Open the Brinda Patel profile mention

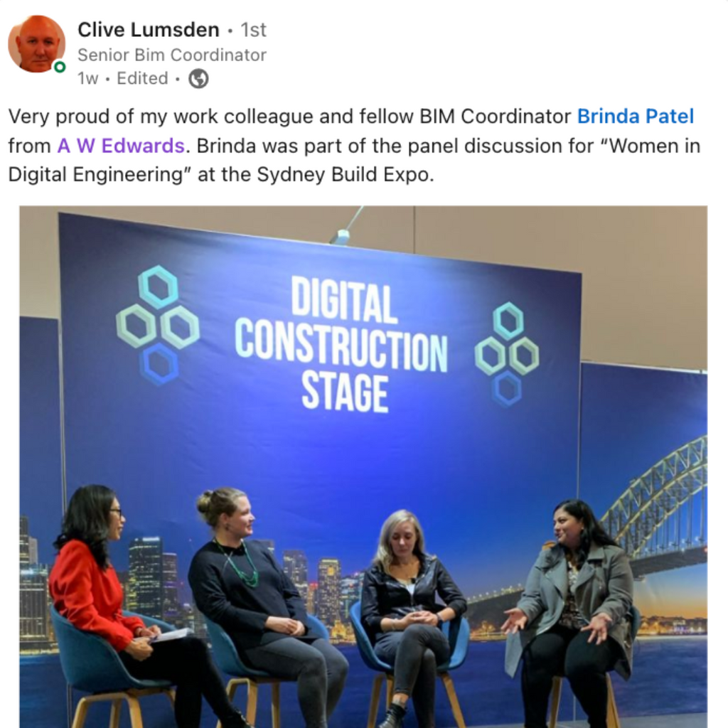pos(635,116)
